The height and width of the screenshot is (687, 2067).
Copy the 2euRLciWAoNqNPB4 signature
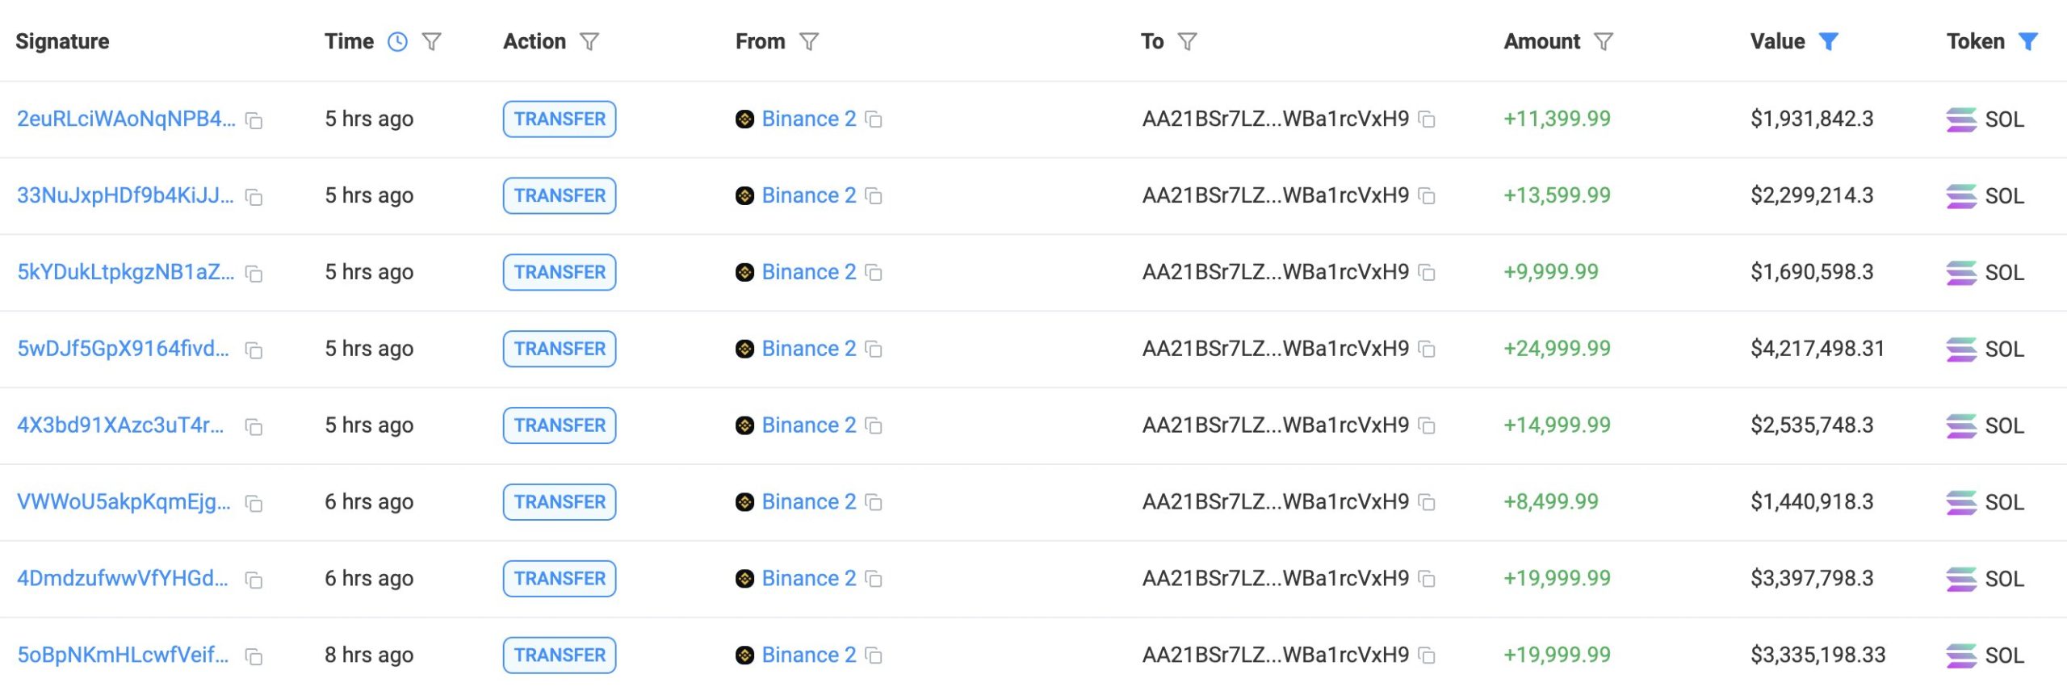(x=254, y=121)
